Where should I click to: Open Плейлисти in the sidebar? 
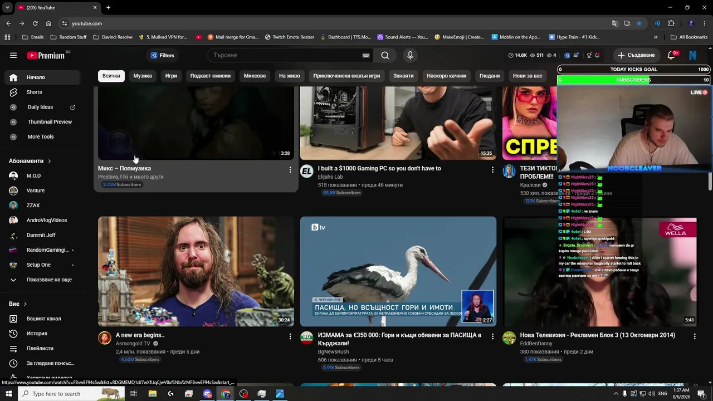(x=43, y=348)
